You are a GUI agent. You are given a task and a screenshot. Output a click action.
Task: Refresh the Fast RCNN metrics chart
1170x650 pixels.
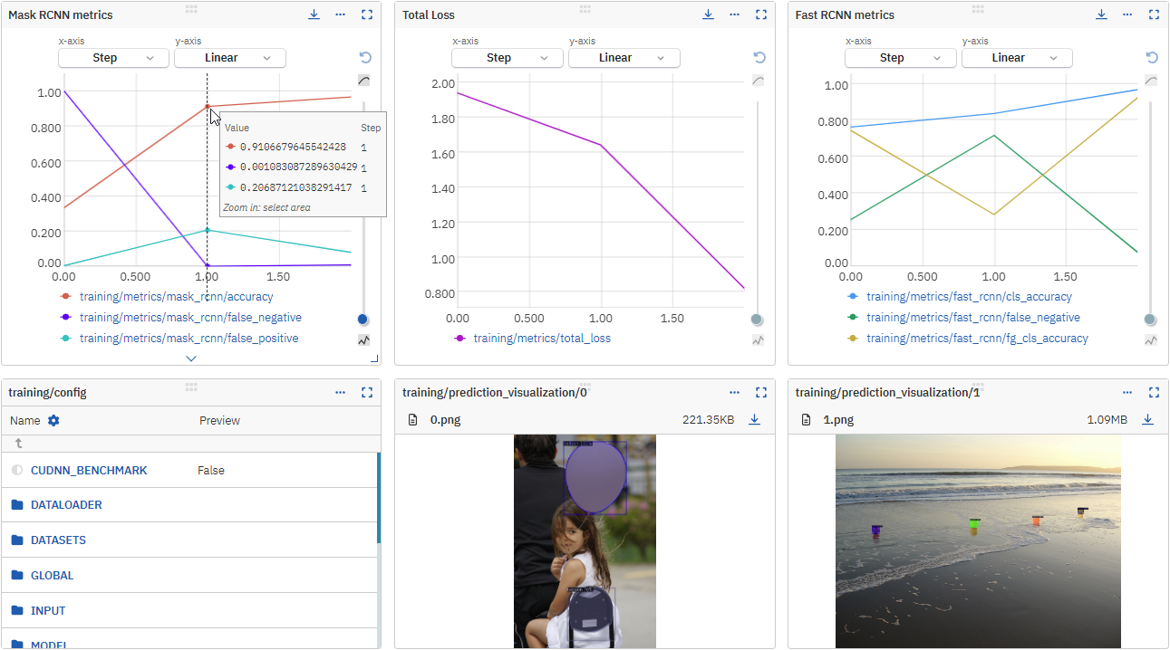coord(1151,57)
